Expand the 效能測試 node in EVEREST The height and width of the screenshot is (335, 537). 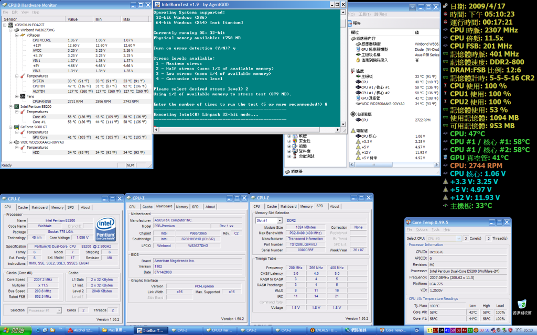pyautogui.click(x=289, y=156)
